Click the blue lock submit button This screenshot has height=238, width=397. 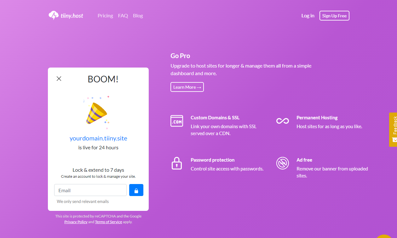pyautogui.click(x=136, y=190)
